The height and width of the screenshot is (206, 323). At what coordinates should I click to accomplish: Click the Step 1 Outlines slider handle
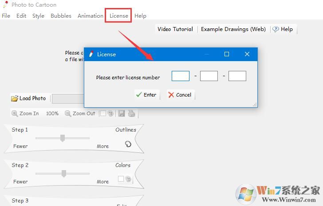pos(63,138)
